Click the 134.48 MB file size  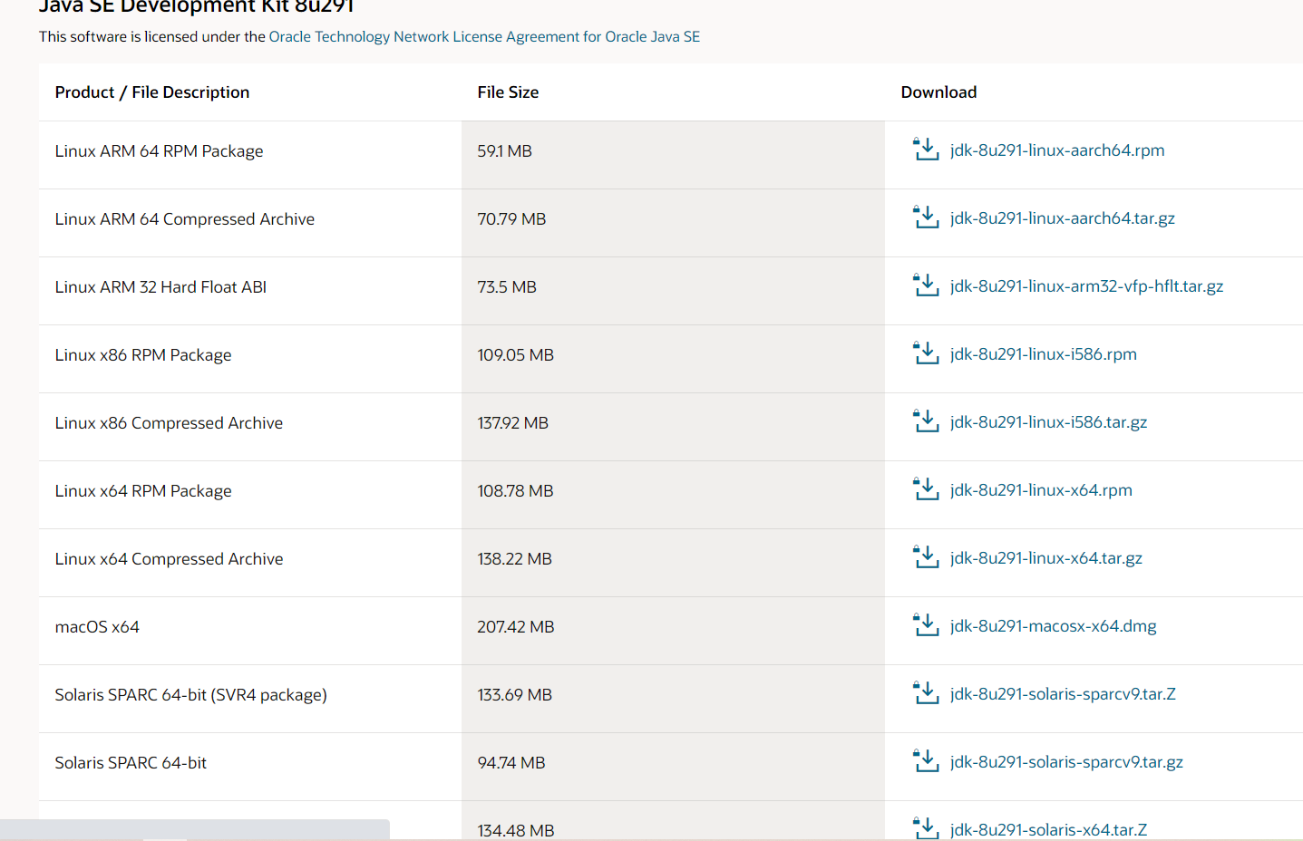click(x=516, y=830)
